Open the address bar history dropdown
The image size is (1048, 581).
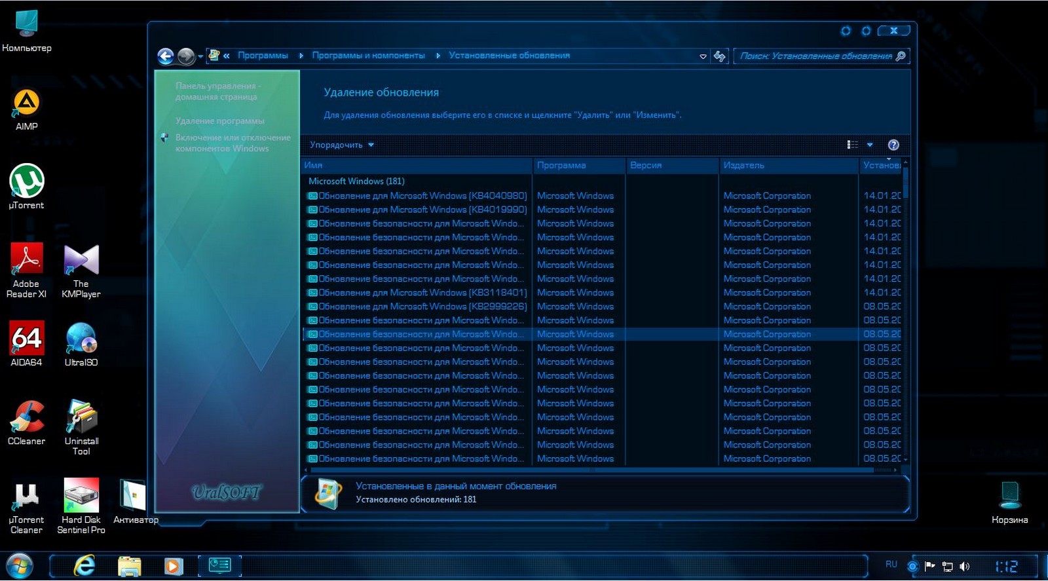[703, 56]
